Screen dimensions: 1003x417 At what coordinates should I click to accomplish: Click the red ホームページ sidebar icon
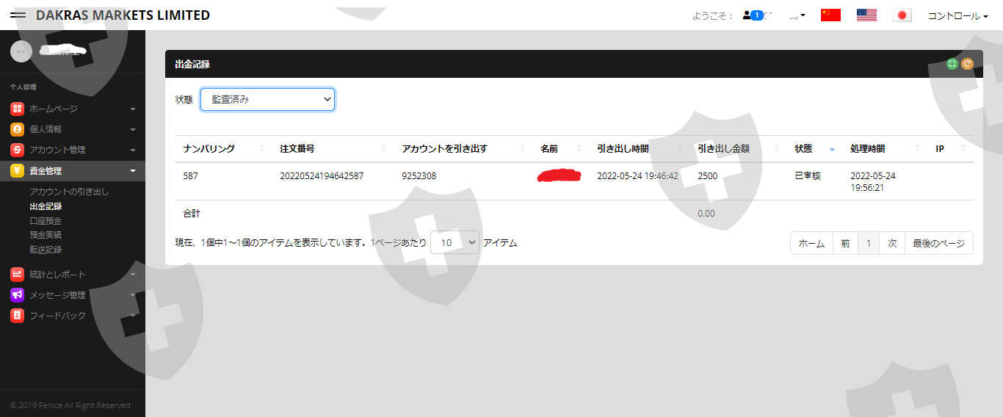coord(17,109)
